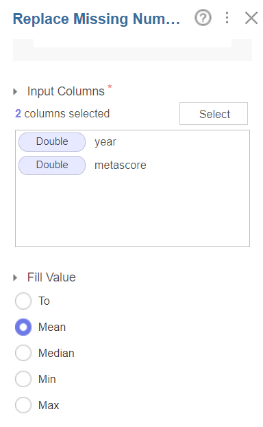Choose the To radio option
Image resolution: width=263 pixels, height=427 pixels.
pos(23,301)
